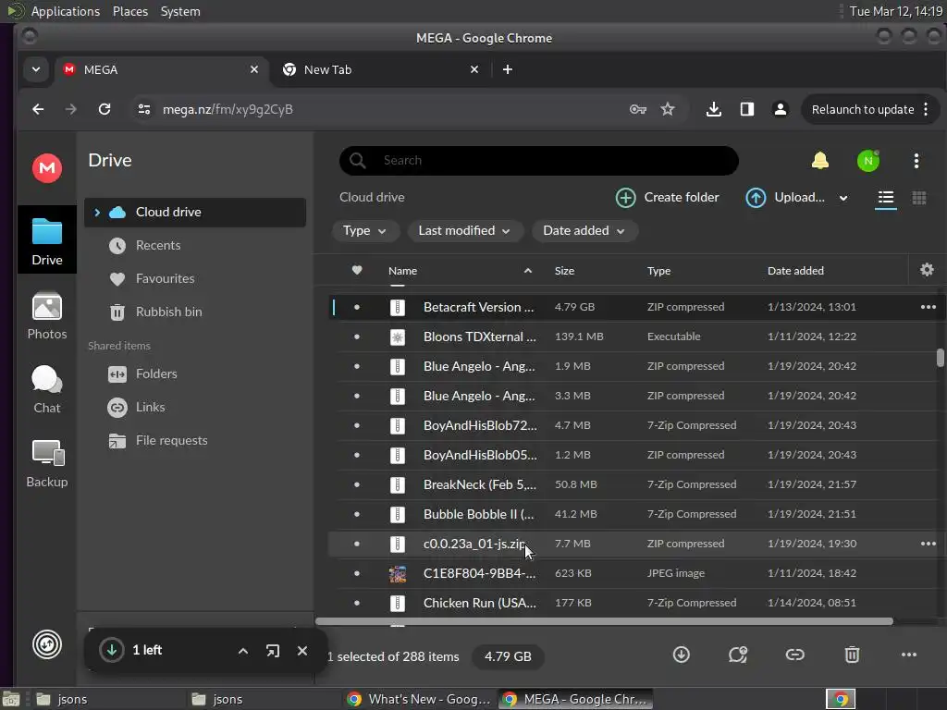Open transfer widget in new window
This screenshot has height=710, width=947.
(273, 650)
